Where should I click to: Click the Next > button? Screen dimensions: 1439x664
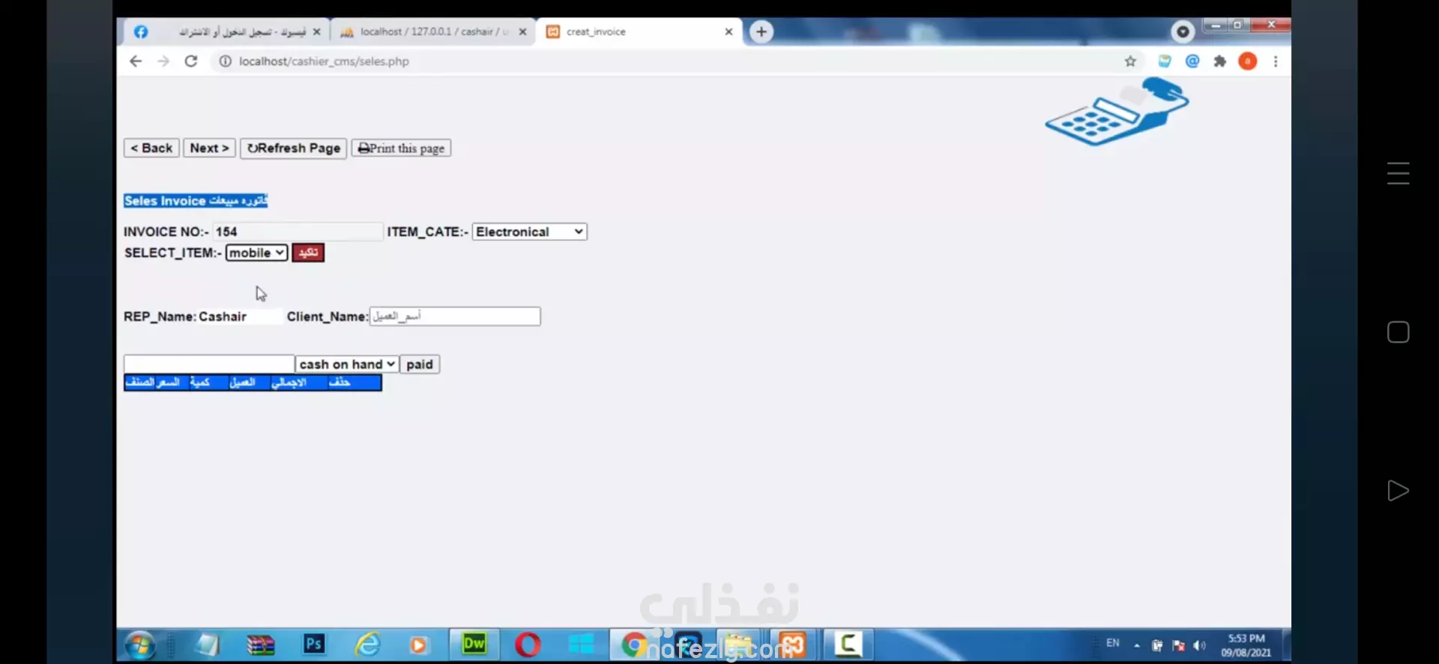209,148
